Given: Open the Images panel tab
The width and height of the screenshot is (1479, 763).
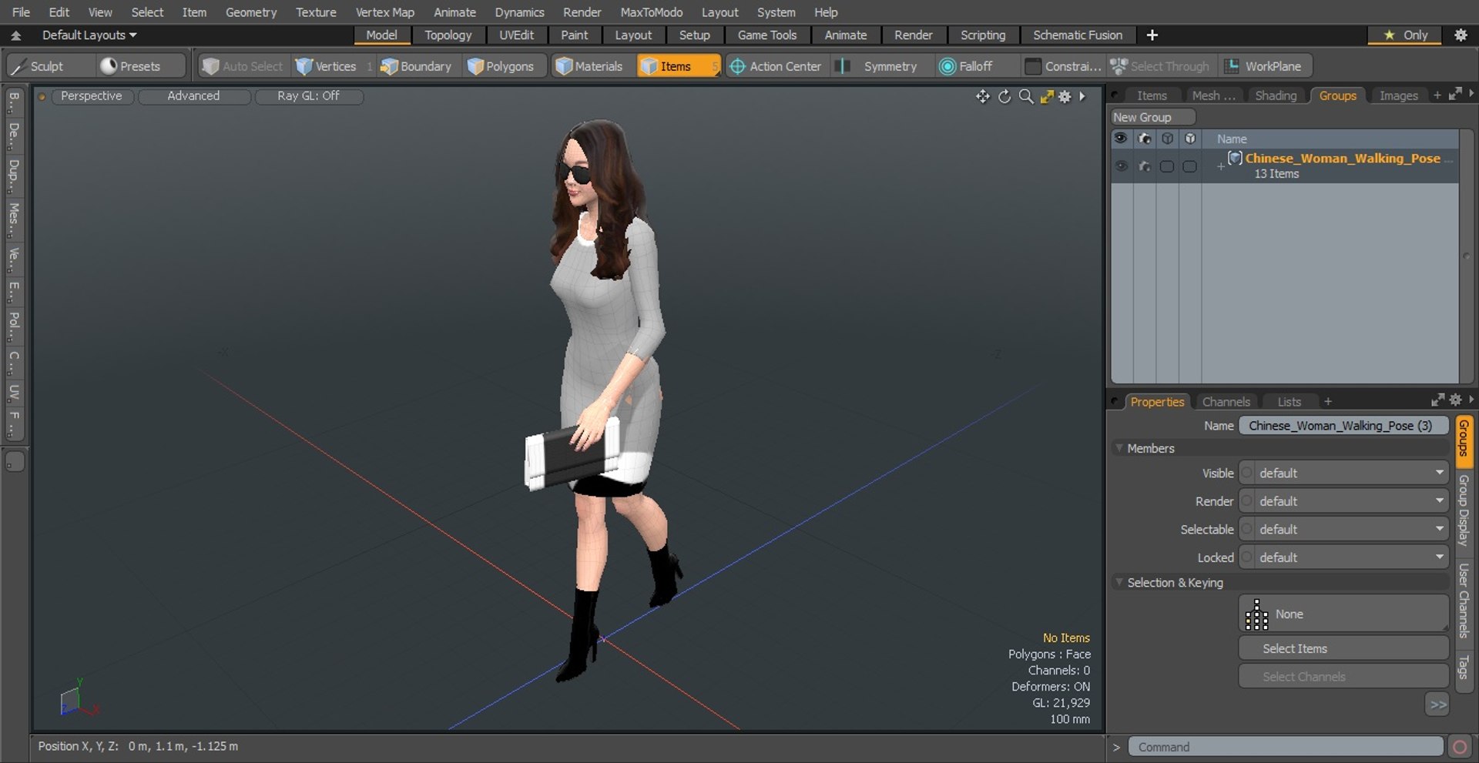Looking at the screenshot, I should tap(1398, 95).
